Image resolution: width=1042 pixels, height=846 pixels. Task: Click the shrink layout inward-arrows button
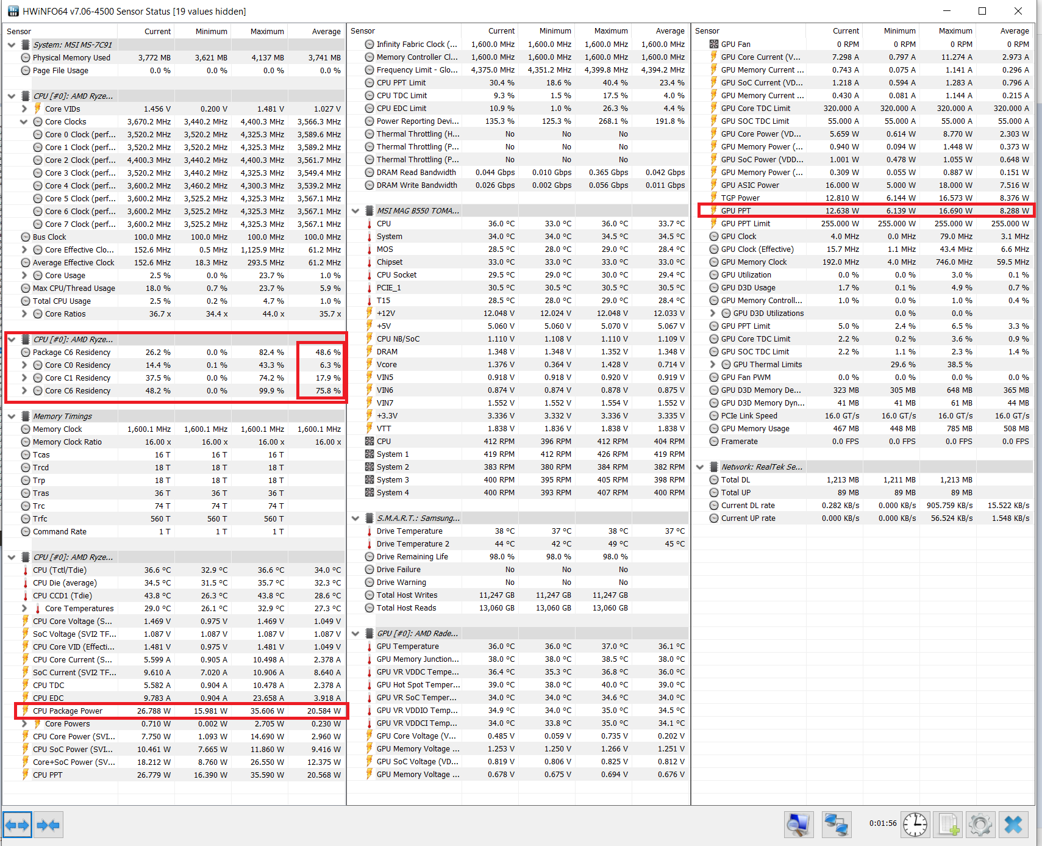pos(48,825)
